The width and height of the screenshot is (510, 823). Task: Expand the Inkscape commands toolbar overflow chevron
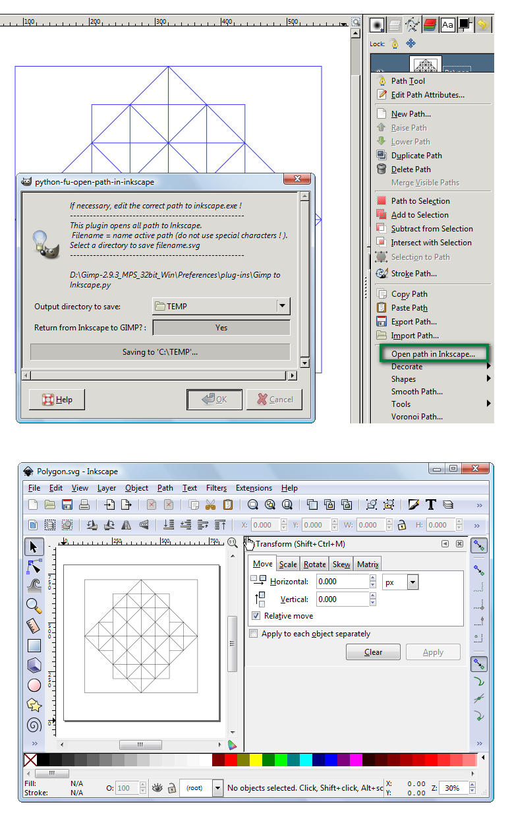(479, 505)
